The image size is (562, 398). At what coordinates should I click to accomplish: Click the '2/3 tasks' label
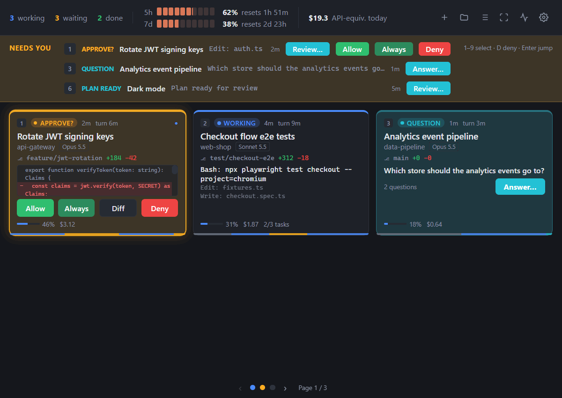click(x=276, y=224)
